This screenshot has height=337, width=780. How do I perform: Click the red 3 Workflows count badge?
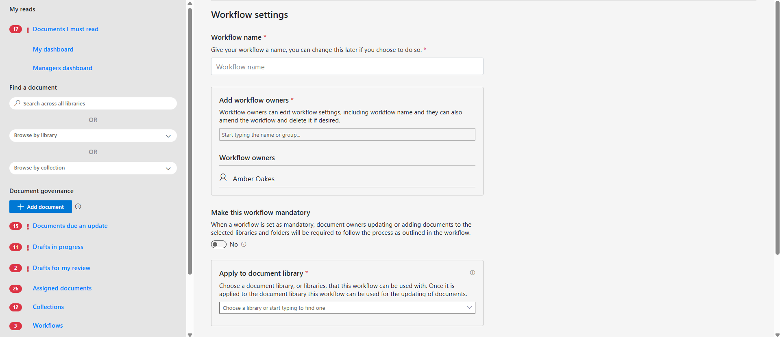[x=15, y=326]
